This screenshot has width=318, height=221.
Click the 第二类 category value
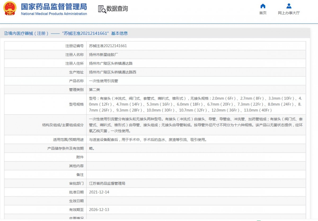click(95, 90)
